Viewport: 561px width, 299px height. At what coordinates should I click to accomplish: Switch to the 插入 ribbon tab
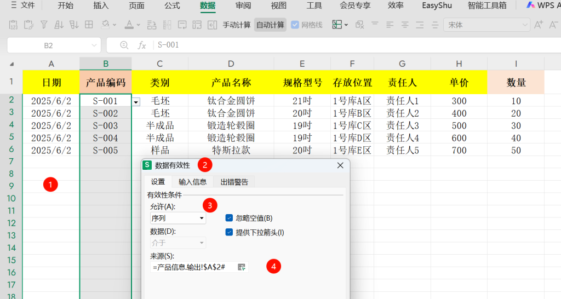101,5
